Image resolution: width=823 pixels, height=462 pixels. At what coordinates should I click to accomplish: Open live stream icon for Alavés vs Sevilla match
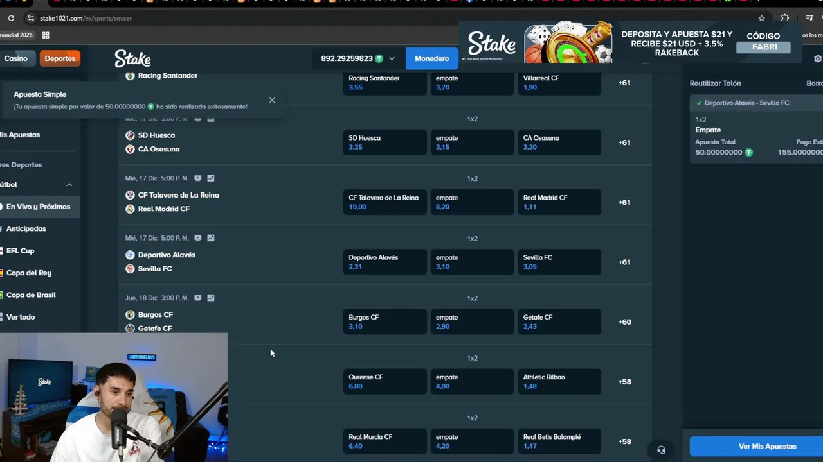click(198, 238)
